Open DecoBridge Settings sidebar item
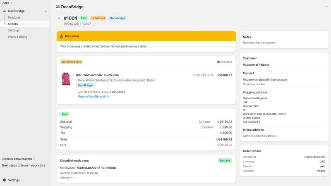Viewport: 331px width, 186px height. click(x=14, y=30)
